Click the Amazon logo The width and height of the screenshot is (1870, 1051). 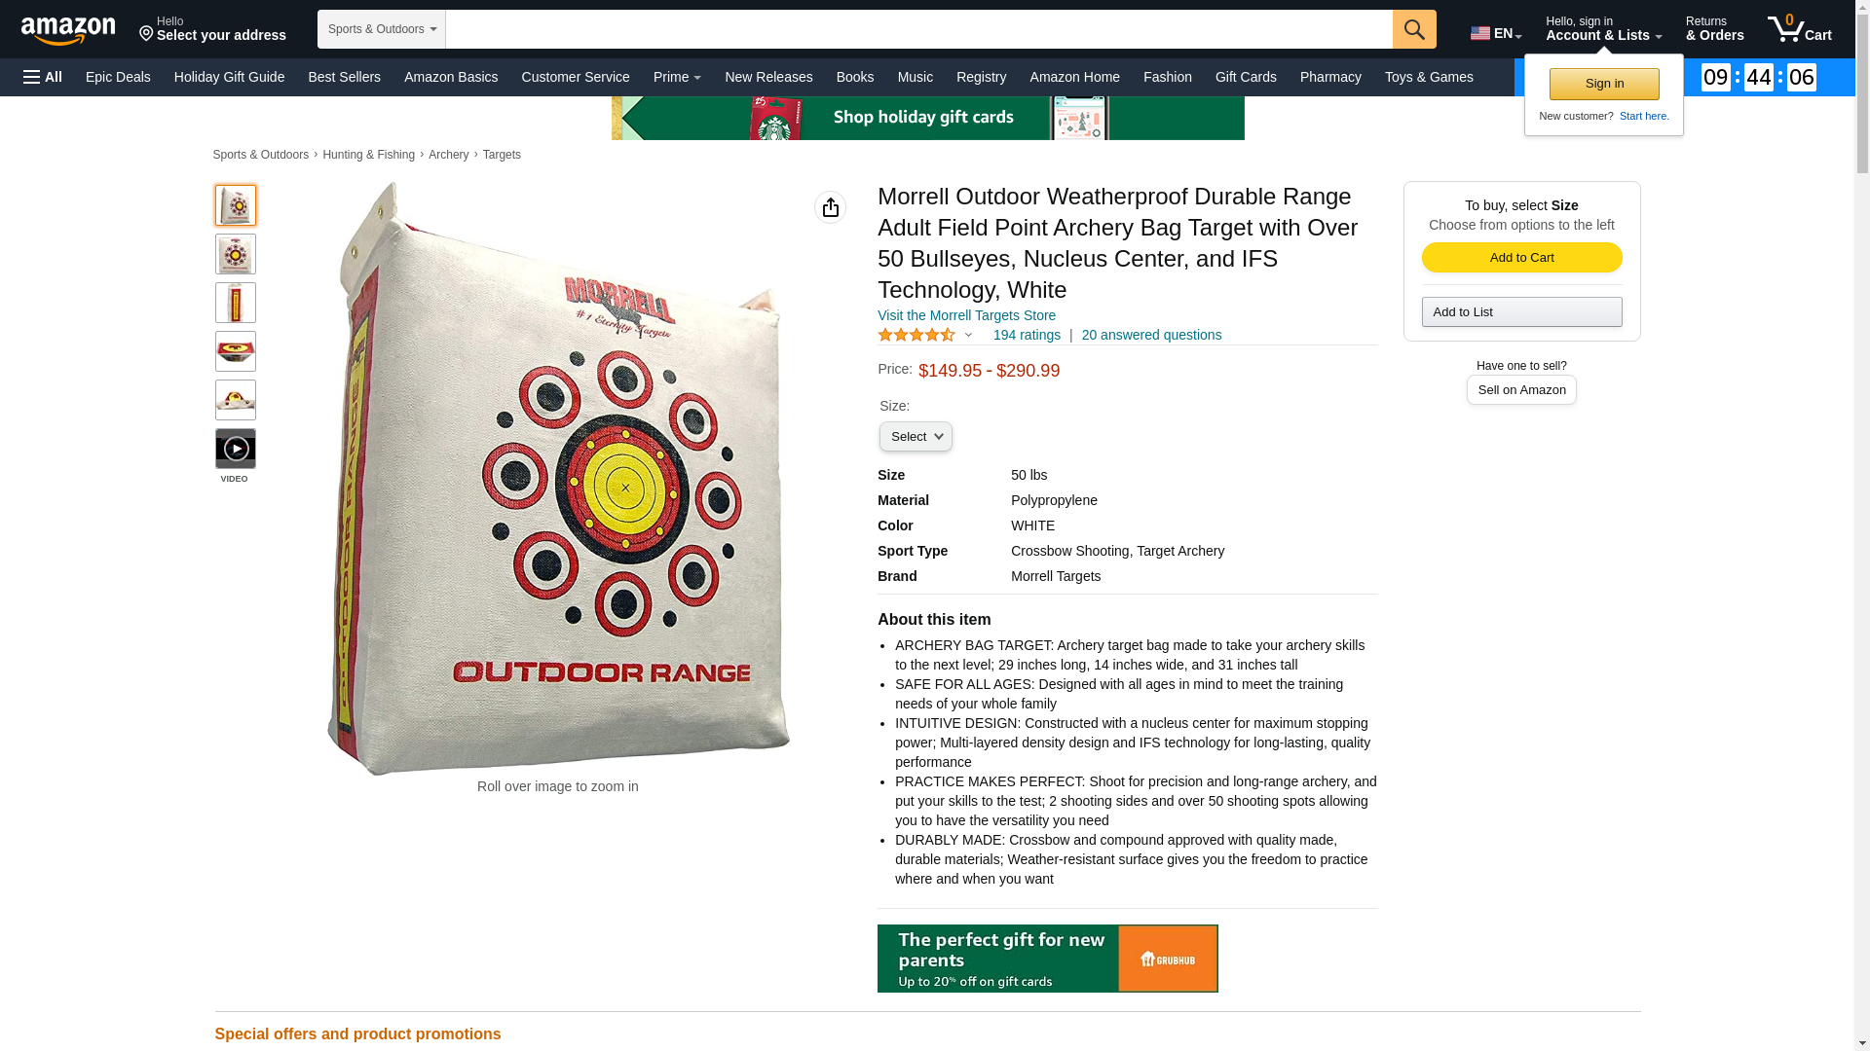68,30
